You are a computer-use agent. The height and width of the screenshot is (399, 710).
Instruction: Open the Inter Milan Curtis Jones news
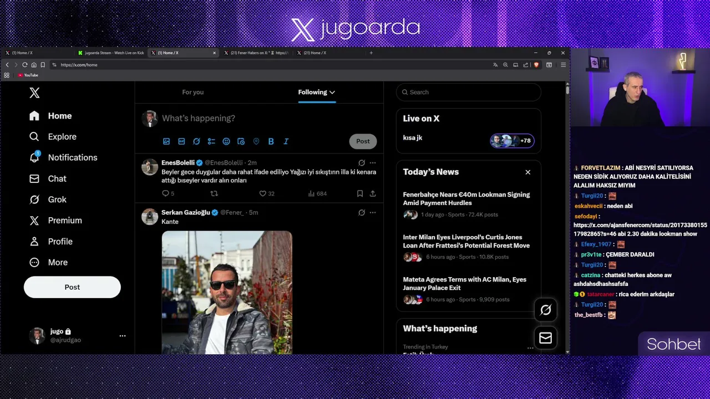469,247
